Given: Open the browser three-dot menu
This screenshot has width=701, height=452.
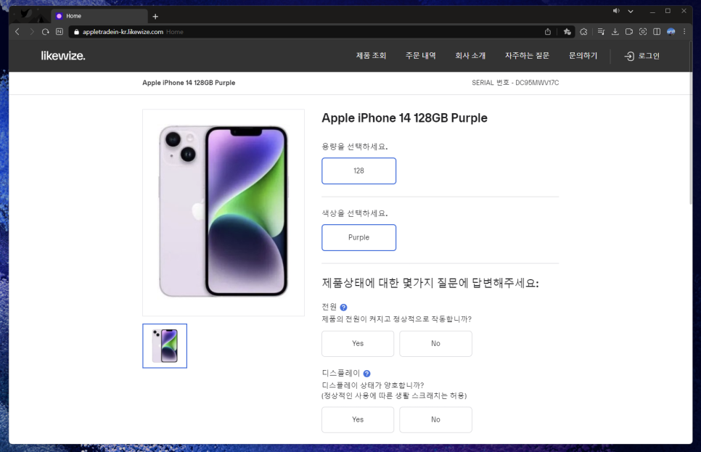Looking at the screenshot, I should point(684,32).
